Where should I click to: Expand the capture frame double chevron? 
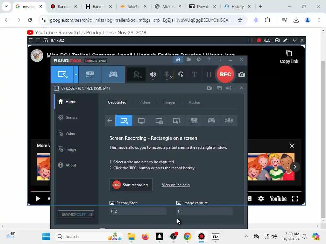294,40
